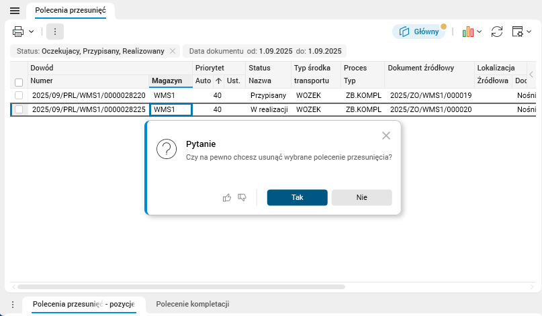Image resolution: width=542 pixels, height=316 pixels.
Task: Confirm deletion with Tak button
Action: point(298,197)
